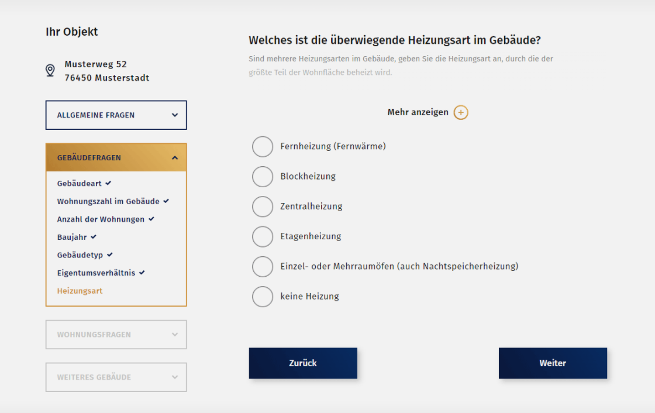Go to the Baujahr step
This screenshot has height=413, width=655.
pyautogui.click(x=72, y=237)
